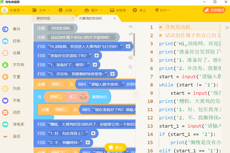230x153 pixels.
Task: Click code line 14 'if (start_1 == '2')'
Action: point(187,134)
